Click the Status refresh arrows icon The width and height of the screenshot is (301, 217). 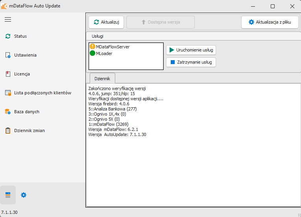point(8,36)
